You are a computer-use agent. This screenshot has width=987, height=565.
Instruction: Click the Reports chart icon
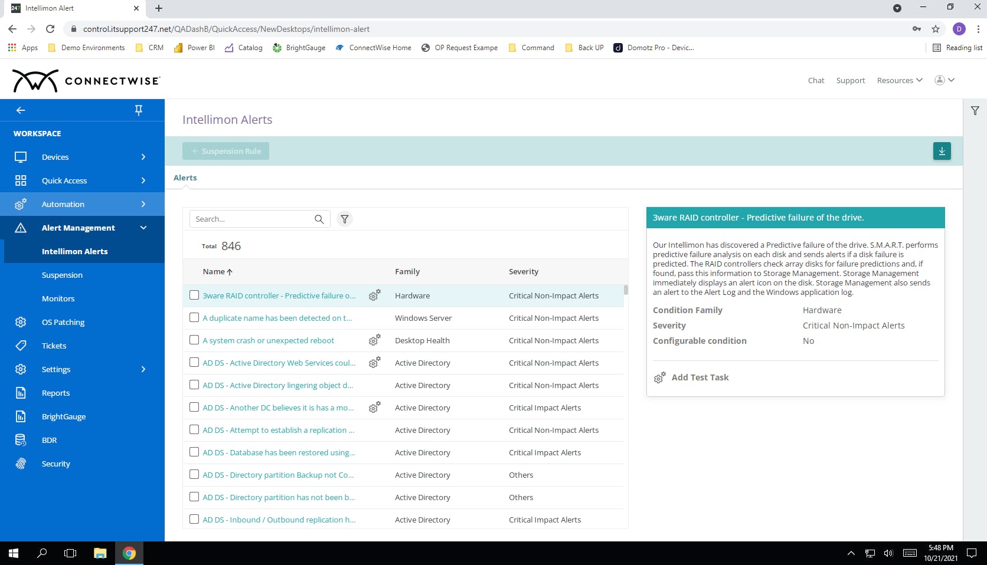(x=21, y=393)
